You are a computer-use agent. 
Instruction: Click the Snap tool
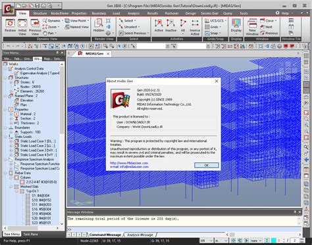pos(213,33)
